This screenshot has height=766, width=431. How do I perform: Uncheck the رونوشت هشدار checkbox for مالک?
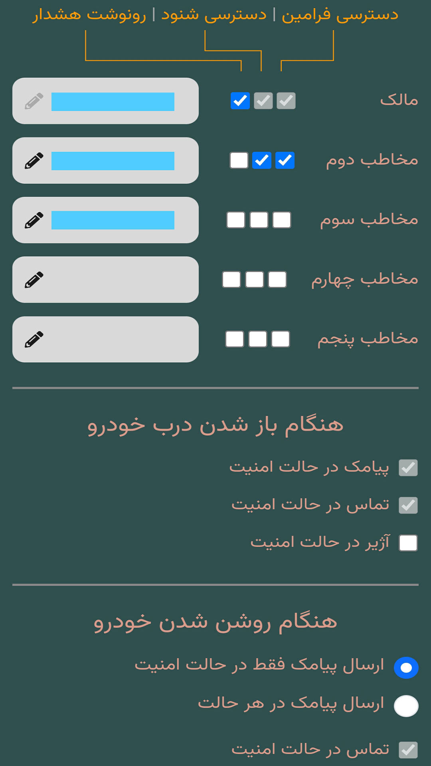[240, 101]
